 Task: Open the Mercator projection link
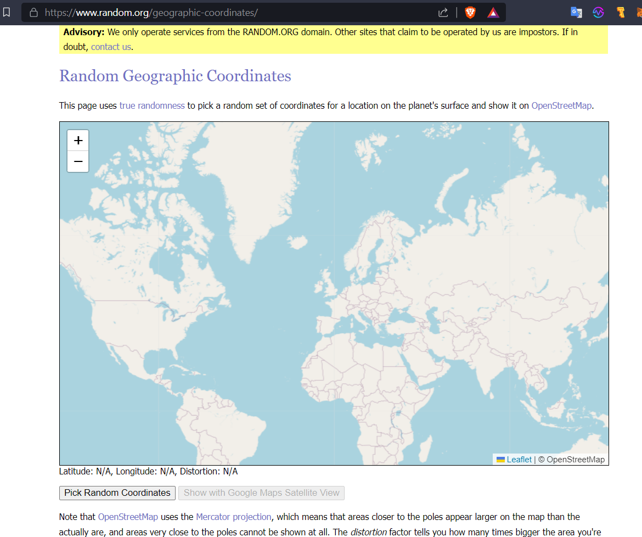tap(233, 517)
